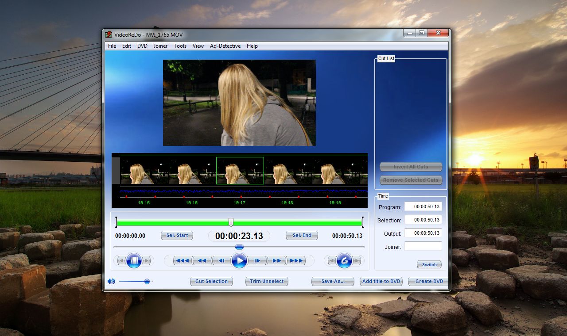Cut the current selection
Image resolution: width=567 pixels, height=336 pixels.
click(211, 281)
